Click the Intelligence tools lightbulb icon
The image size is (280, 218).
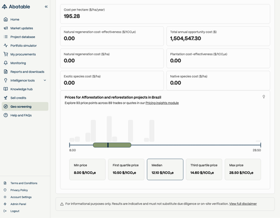(6, 80)
